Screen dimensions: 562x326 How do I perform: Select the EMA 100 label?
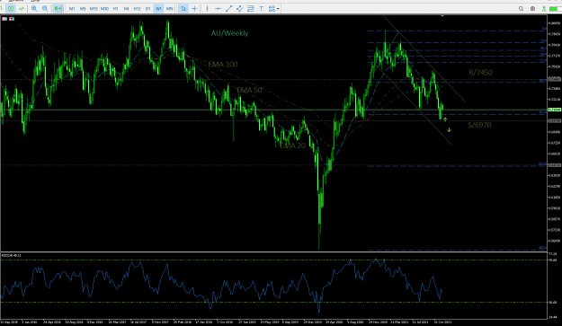pos(223,65)
